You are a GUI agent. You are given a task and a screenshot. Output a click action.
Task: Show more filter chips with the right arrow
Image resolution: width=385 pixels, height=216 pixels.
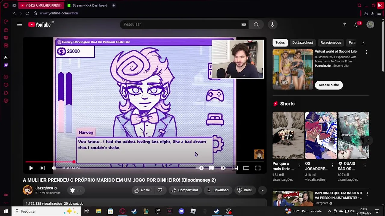point(363,43)
